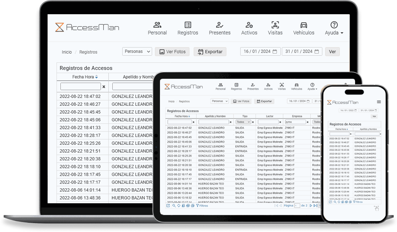This screenshot has height=232, width=397.
Task: Export to PDF on the tablet footer
Action: point(188,206)
